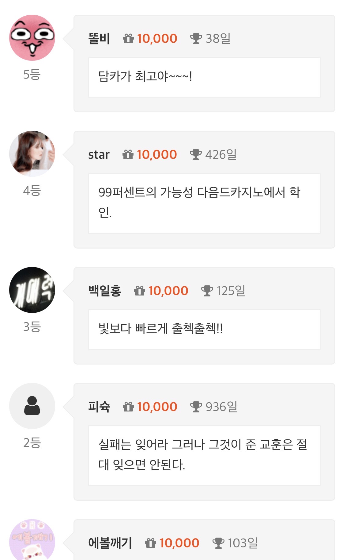
Task: Click the gift icon beside 똘비's points
Action: point(128,39)
